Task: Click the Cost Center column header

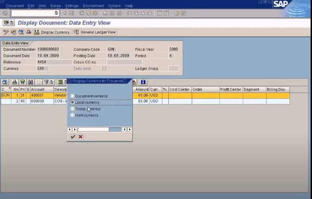Action: (180, 89)
